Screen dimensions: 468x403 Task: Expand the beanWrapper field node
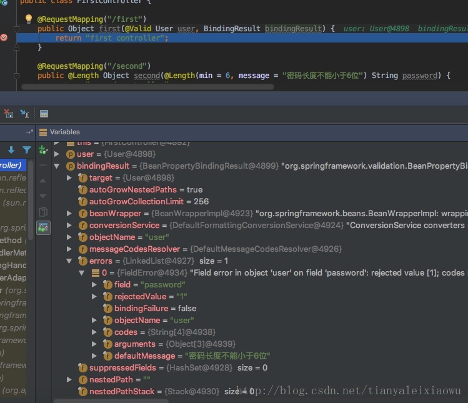(x=69, y=214)
